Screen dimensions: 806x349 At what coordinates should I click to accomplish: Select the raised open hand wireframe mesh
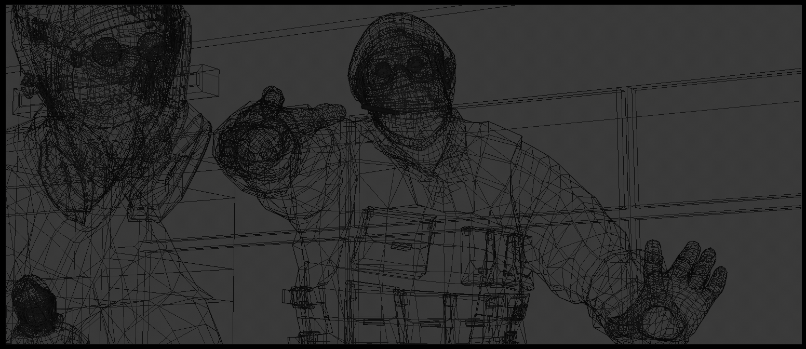[x=671, y=292]
